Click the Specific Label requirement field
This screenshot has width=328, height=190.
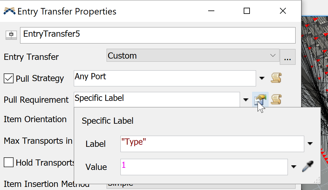(x=157, y=100)
